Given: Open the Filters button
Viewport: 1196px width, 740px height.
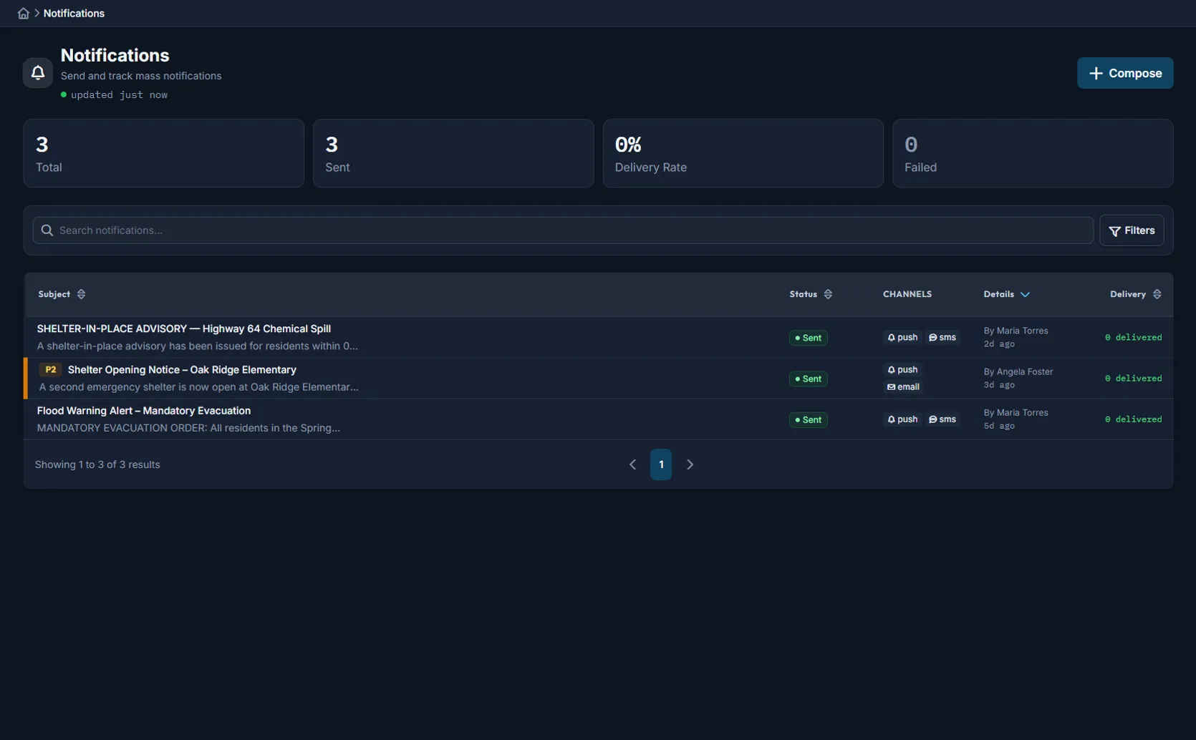Looking at the screenshot, I should point(1132,231).
